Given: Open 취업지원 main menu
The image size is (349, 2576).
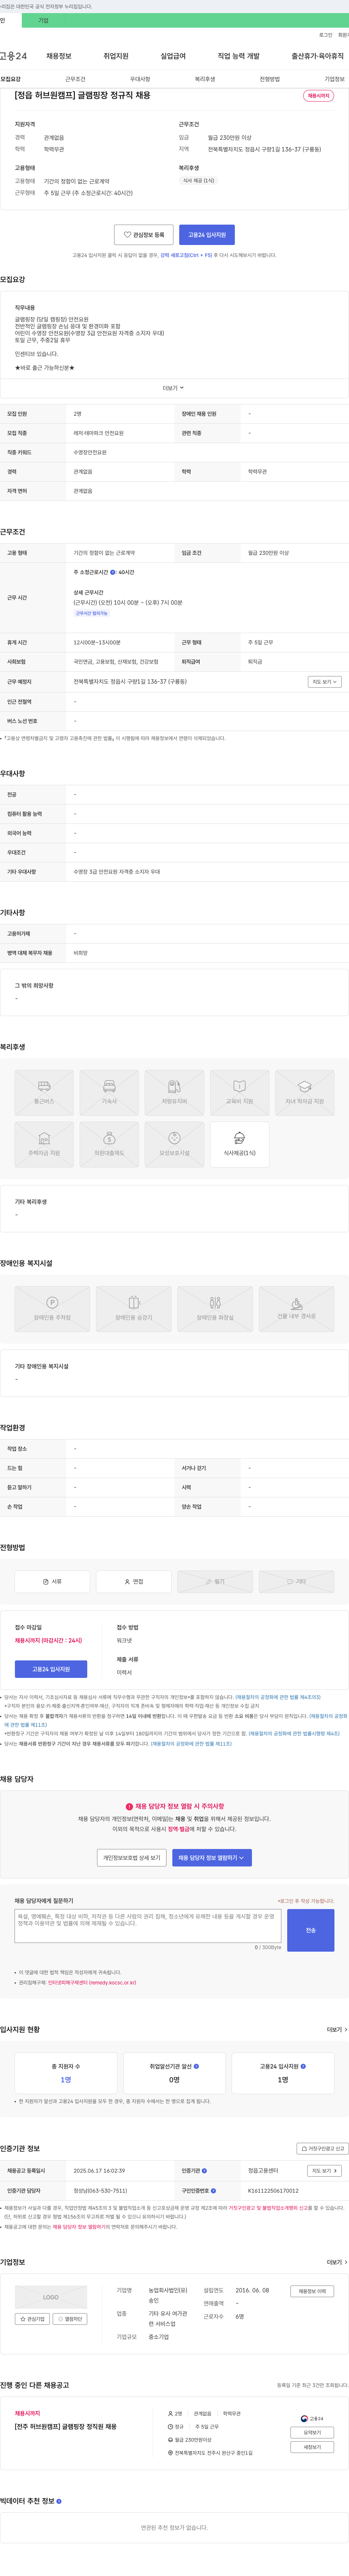Looking at the screenshot, I should [x=116, y=56].
